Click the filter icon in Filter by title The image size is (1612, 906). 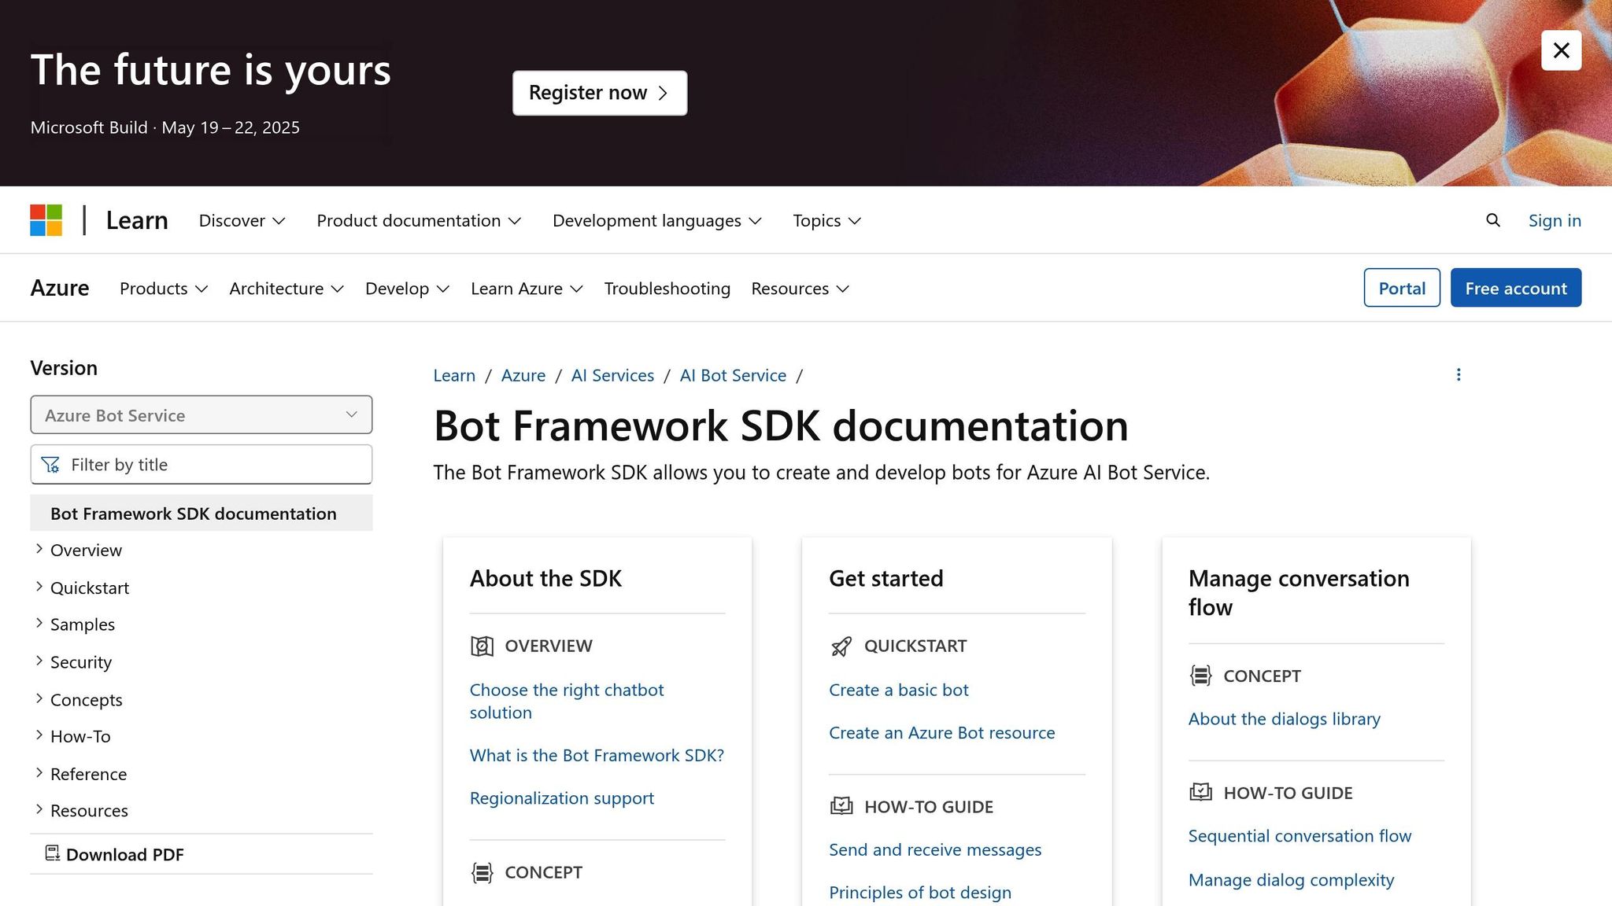50,465
